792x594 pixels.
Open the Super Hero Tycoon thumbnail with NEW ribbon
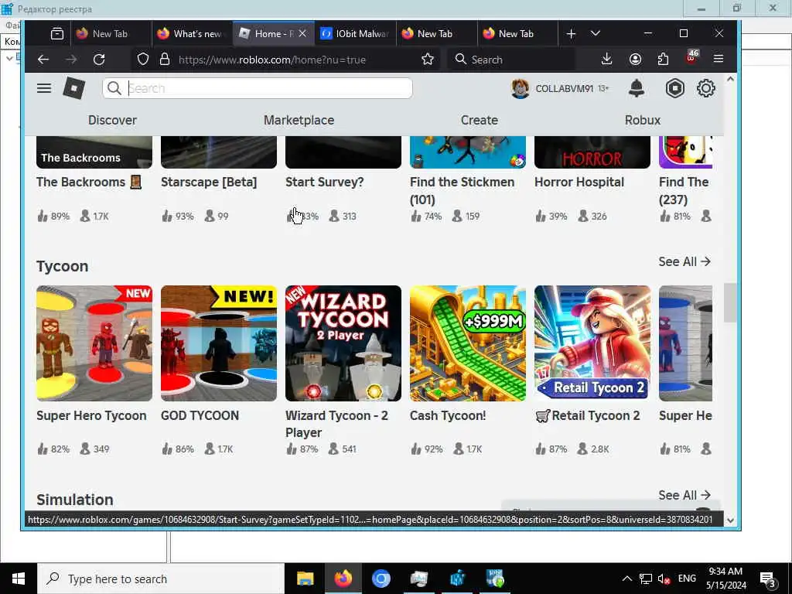pyautogui.click(x=94, y=343)
